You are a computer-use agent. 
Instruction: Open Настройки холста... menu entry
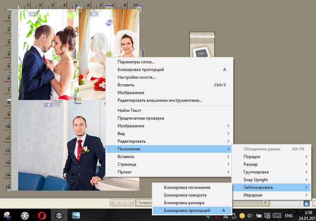(x=169, y=77)
